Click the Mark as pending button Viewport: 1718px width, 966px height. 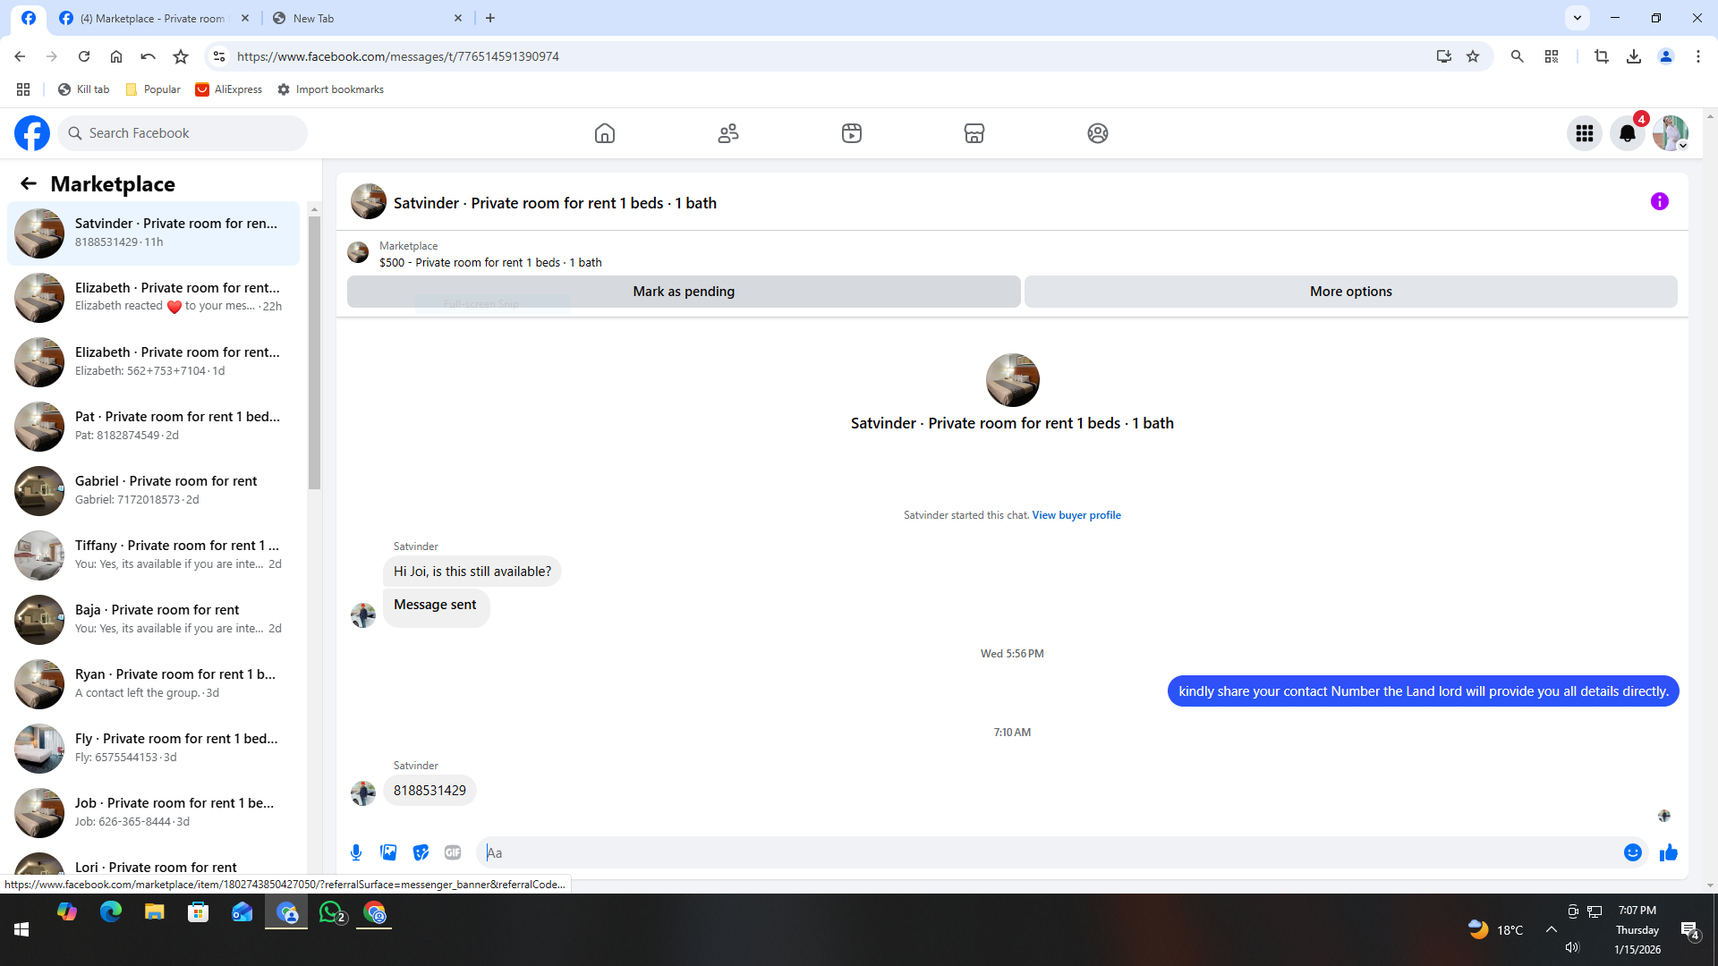[683, 292]
